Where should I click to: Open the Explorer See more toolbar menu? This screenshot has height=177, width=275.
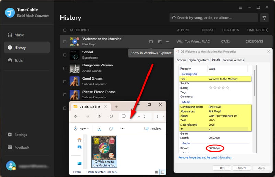pos(122,129)
